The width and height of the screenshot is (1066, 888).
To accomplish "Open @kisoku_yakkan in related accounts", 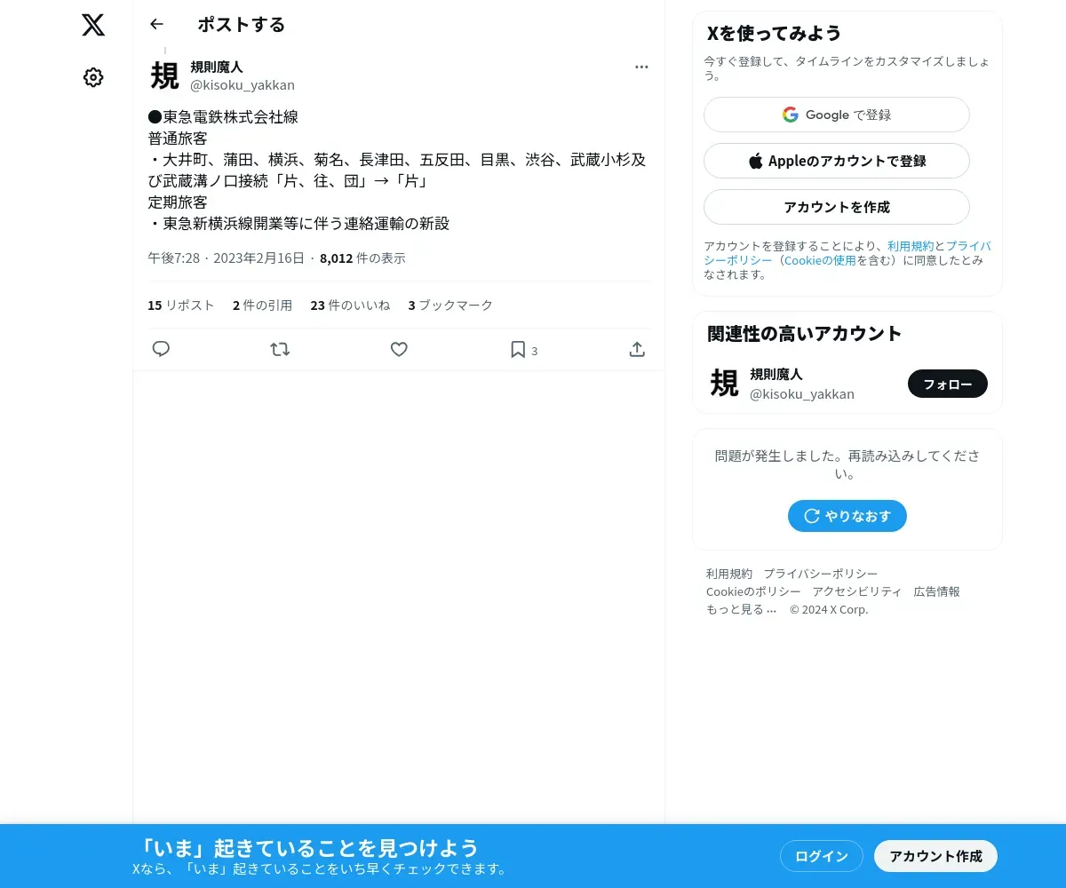I will (x=802, y=393).
